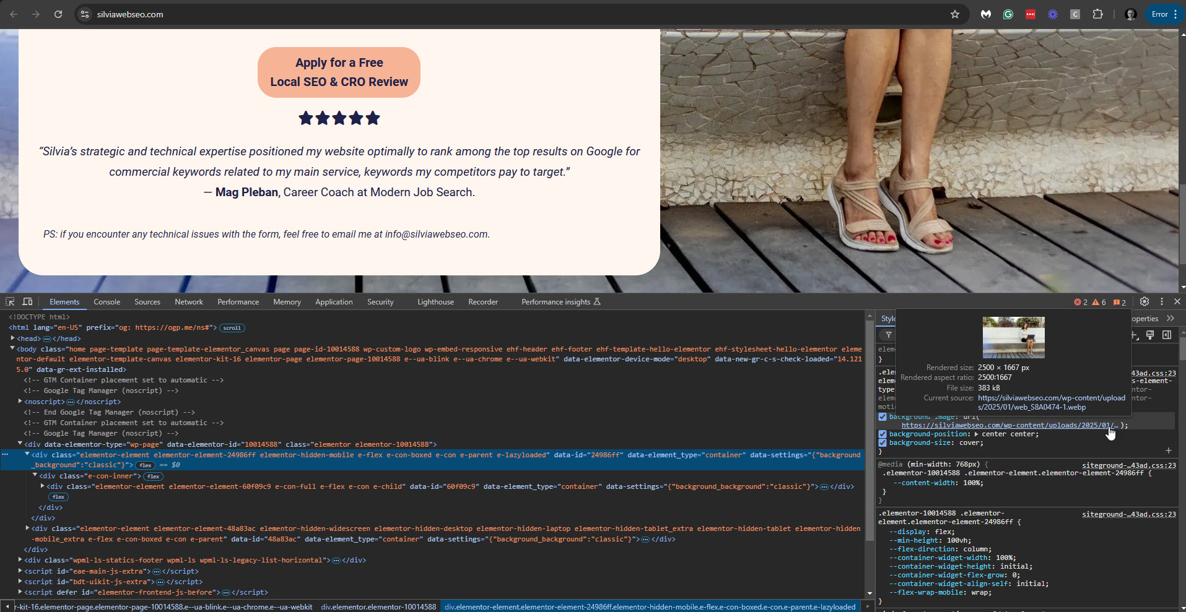The image size is (1186, 612).
Task: Open the background image URL link in styles
Action: click(x=1009, y=426)
